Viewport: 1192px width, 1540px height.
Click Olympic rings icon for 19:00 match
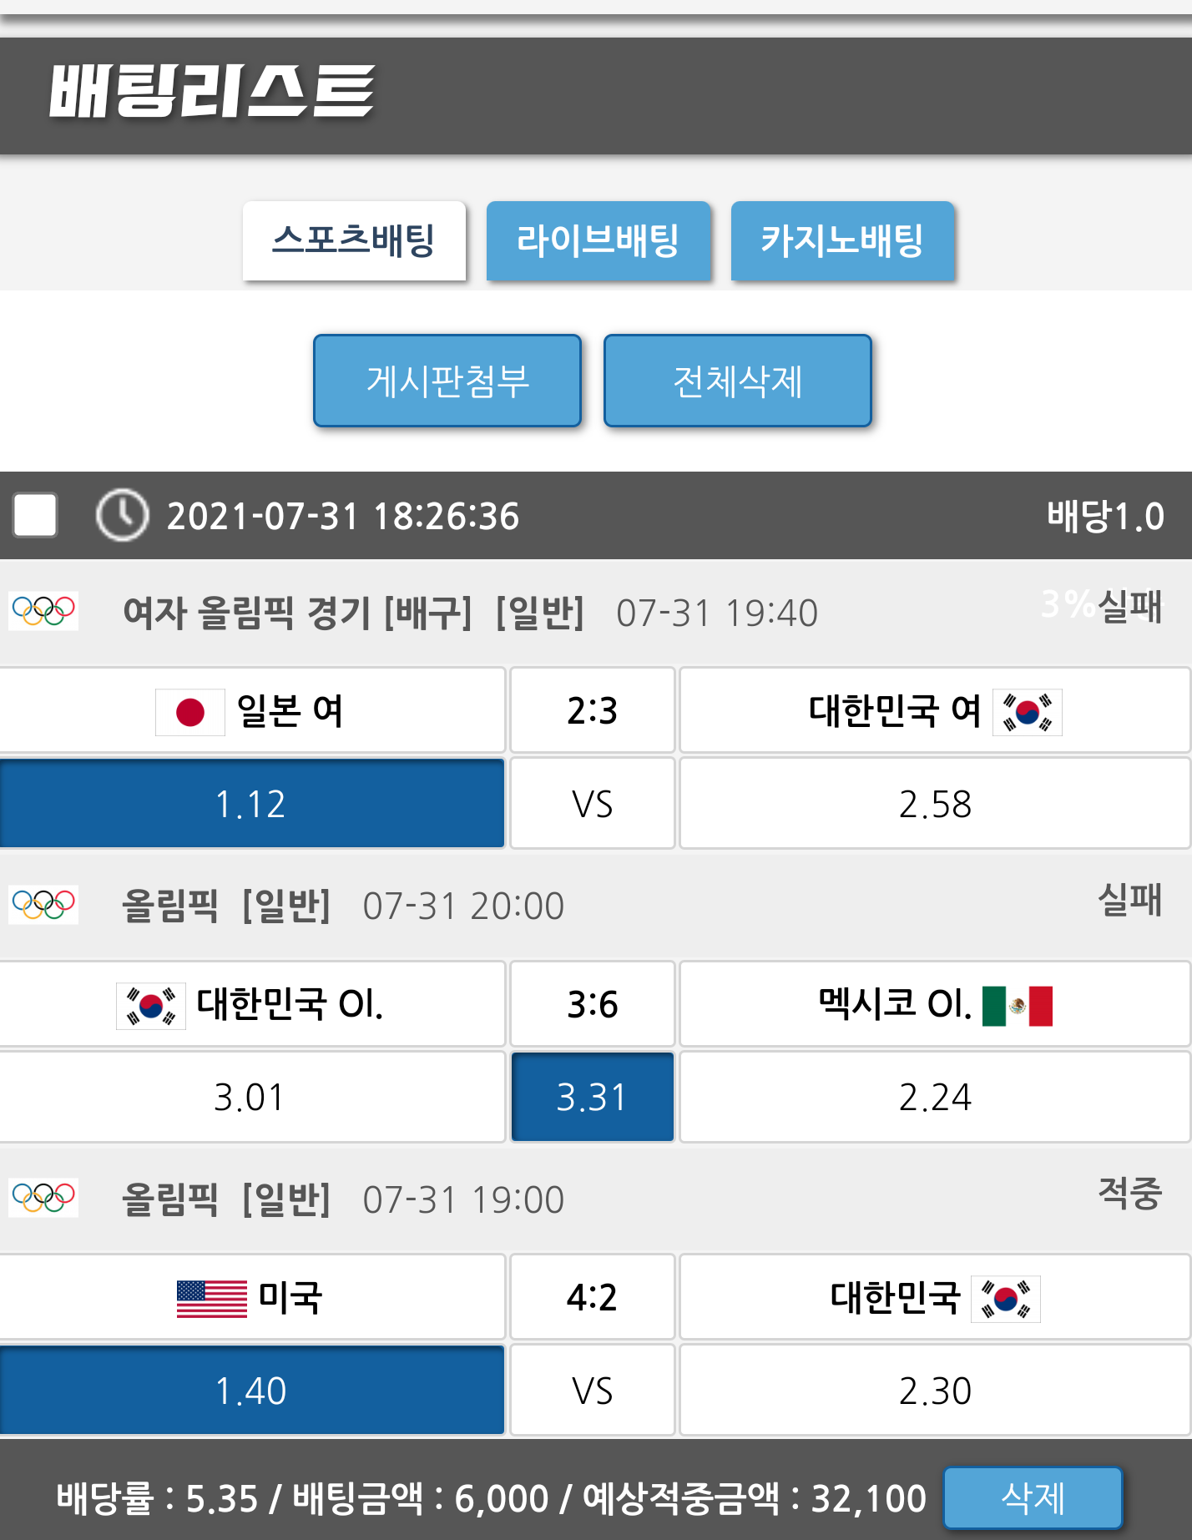tap(43, 1198)
